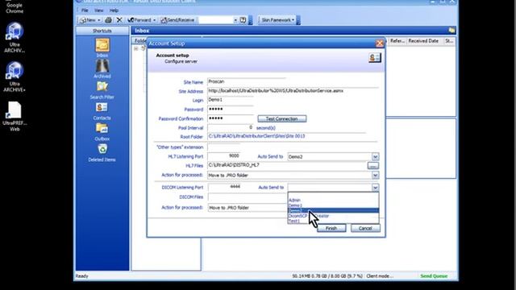Select Test1 in the dropdown list
The height and width of the screenshot is (290, 516).
coord(333,221)
